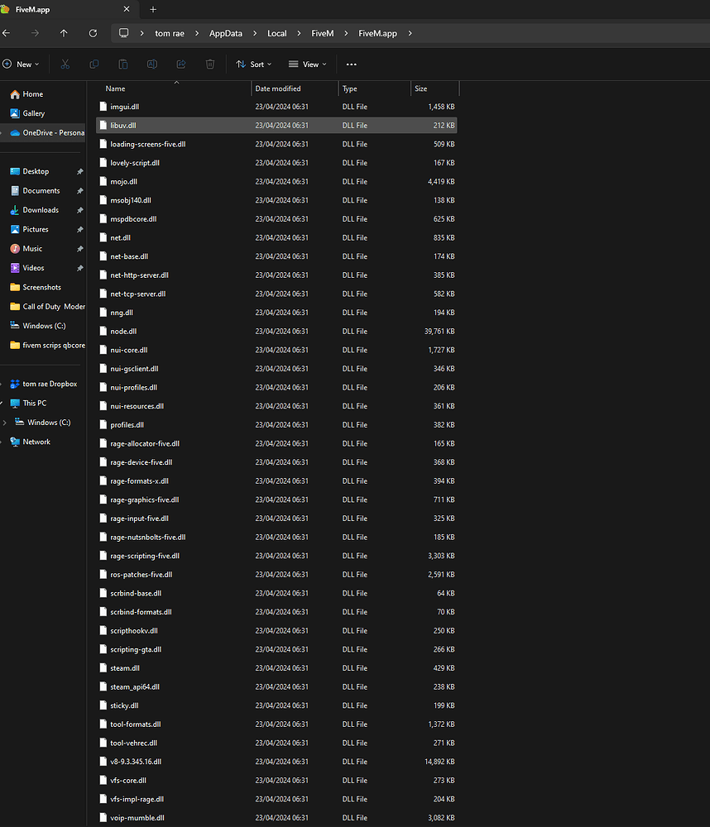Navigate to AppData via the breadcrumb

225,33
